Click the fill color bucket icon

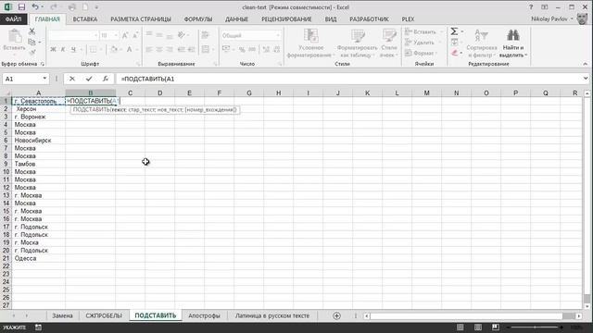point(114,49)
